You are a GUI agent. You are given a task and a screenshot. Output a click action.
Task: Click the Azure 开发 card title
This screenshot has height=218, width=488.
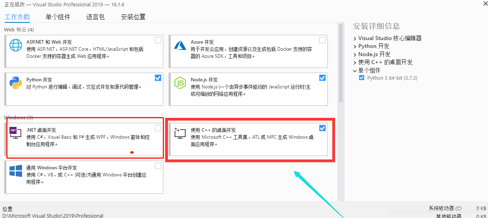coord(202,42)
